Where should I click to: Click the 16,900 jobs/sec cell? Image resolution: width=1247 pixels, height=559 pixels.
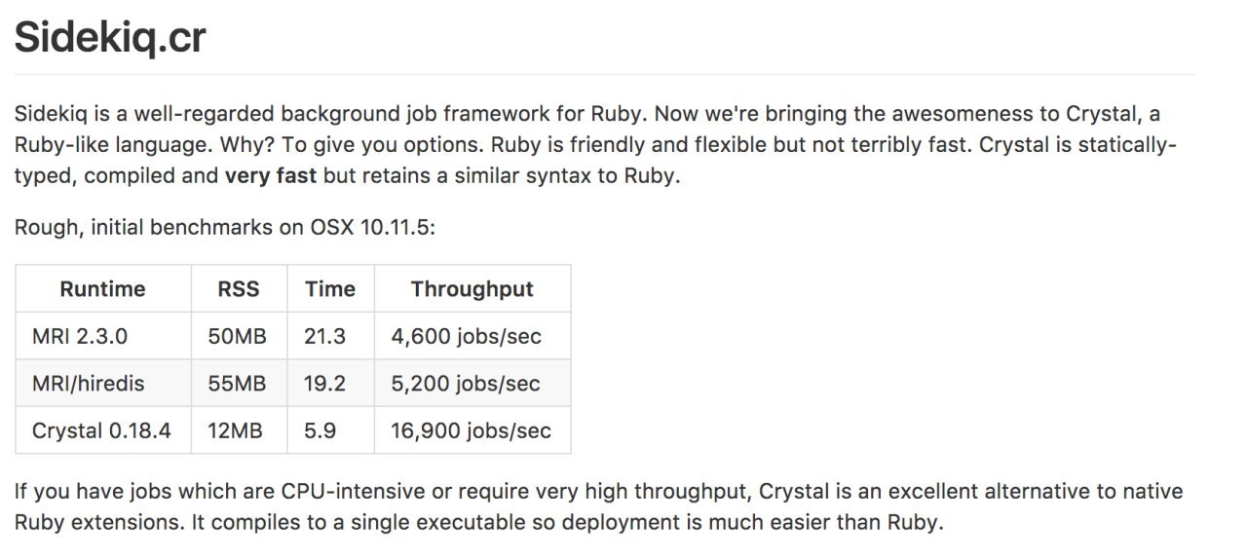point(472,430)
